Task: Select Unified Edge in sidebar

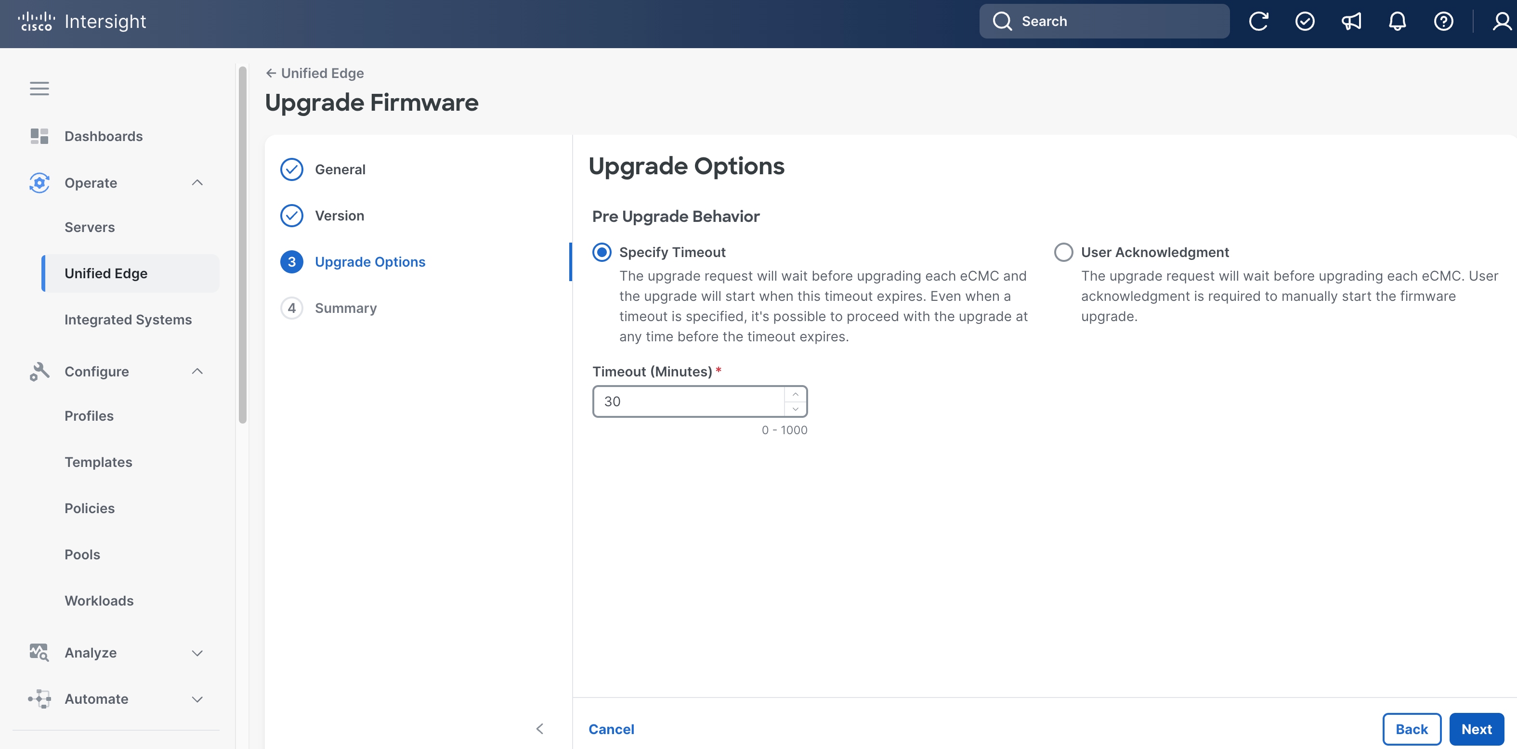Action: tap(130, 273)
